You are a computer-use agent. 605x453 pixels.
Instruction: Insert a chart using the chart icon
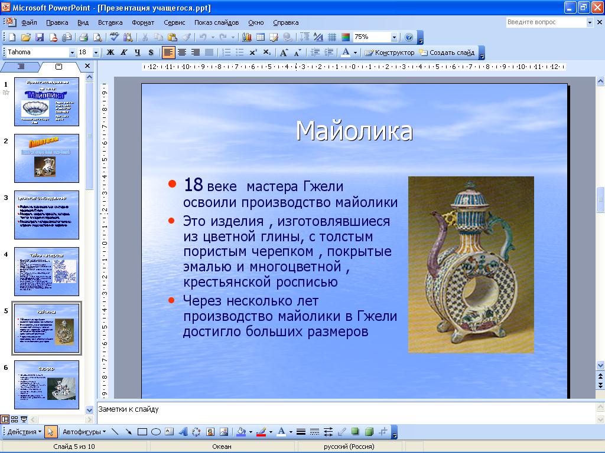pyautogui.click(x=246, y=37)
